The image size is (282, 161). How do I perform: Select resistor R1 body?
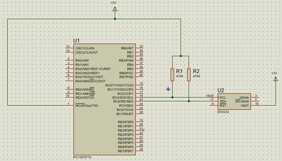click(x=172, y=75)
